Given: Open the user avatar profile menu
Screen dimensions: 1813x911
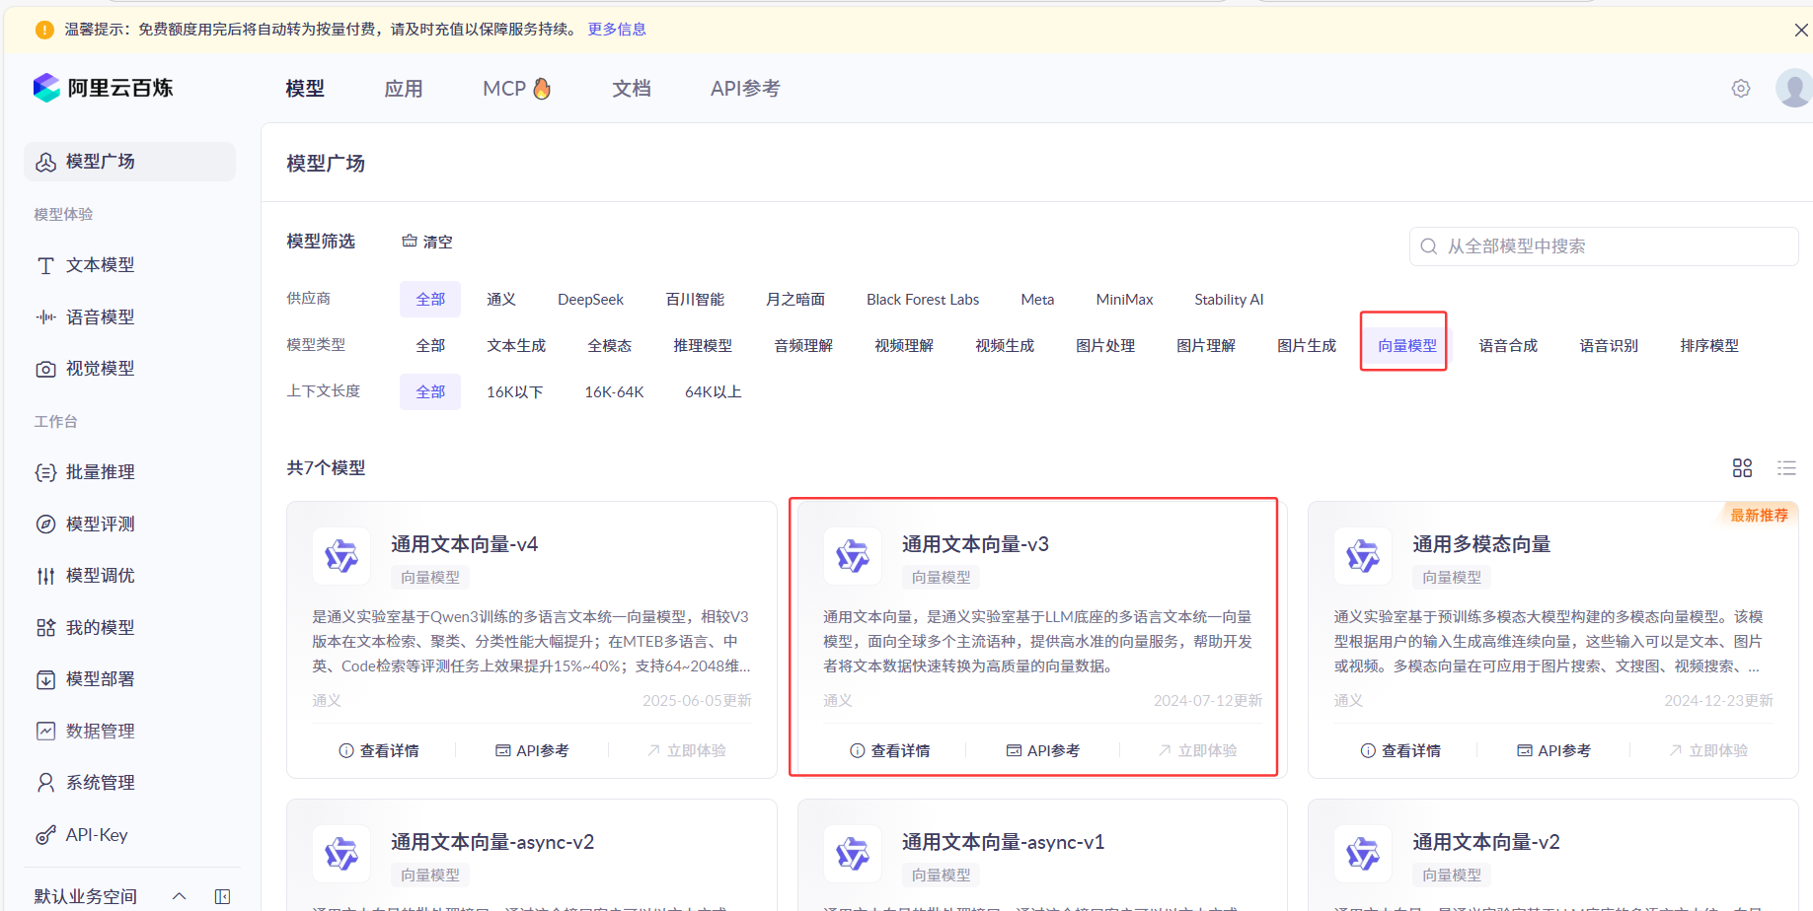Looking at the screenshot, I should coord(1793,89).
